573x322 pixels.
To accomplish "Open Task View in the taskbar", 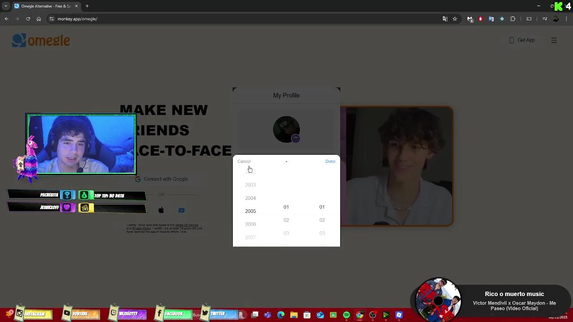I will 255,315.
